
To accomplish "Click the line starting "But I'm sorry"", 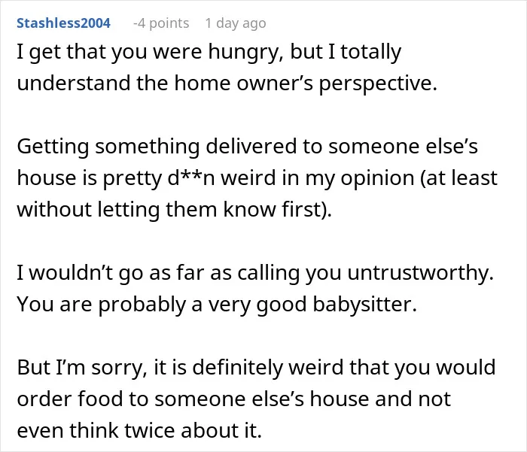I will click(x=257, y=367).
